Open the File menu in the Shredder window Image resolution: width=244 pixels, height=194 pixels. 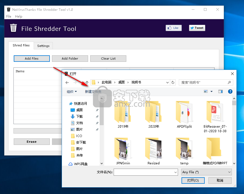[x=9, y=16]
